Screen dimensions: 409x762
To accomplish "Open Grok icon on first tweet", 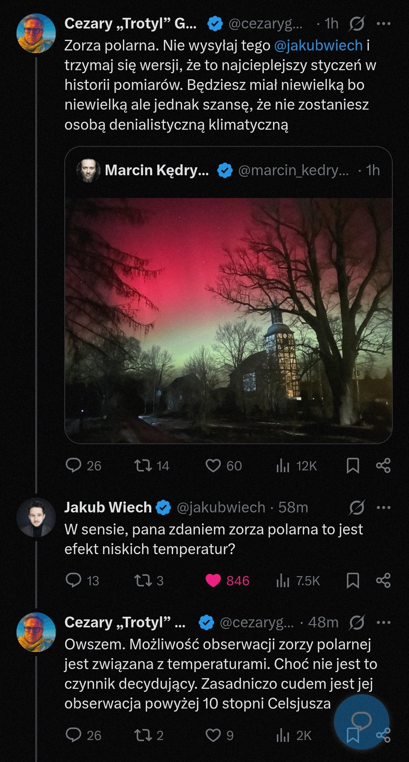I will point(356,24).
